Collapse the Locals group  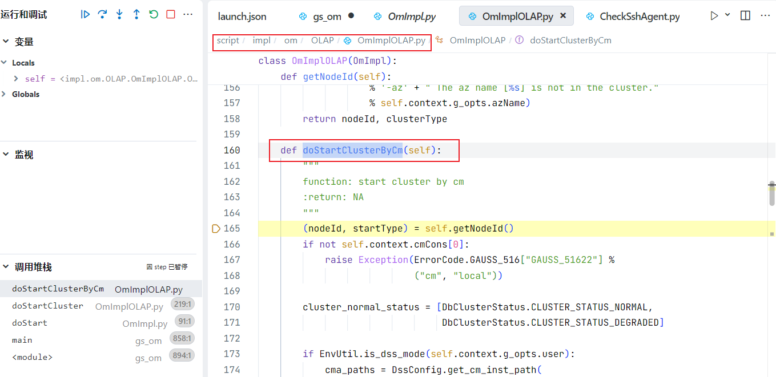coord(5,63)
